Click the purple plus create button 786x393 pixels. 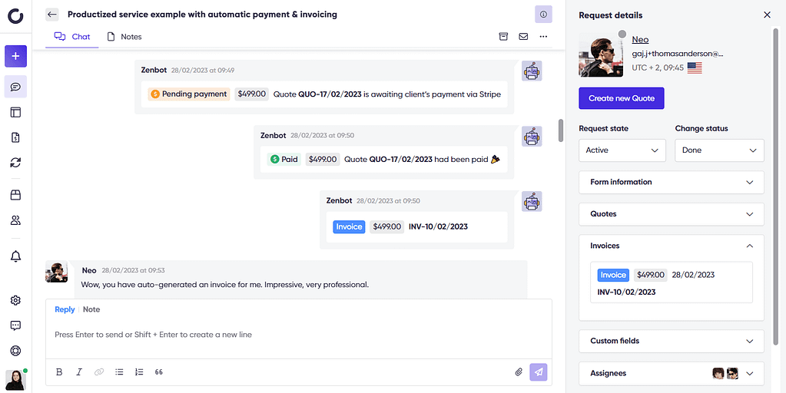[15, 56]
